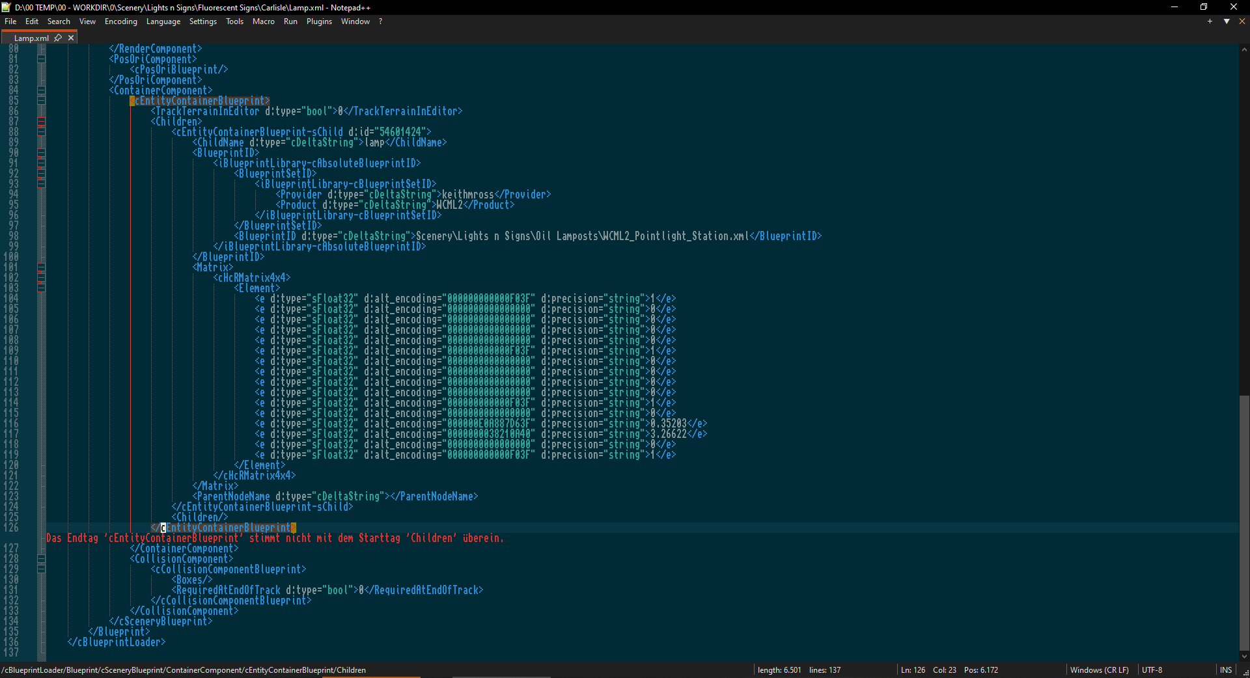Click 'Windows (CR LF)' line ending indicator

tap(1100, 670)
